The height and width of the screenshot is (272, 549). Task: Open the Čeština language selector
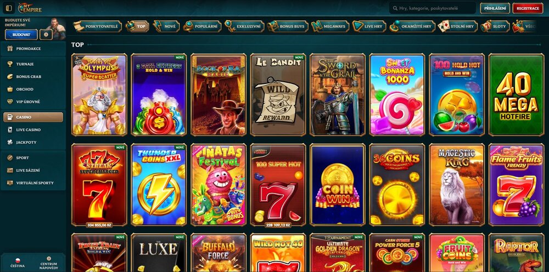[x=18, y=263]
